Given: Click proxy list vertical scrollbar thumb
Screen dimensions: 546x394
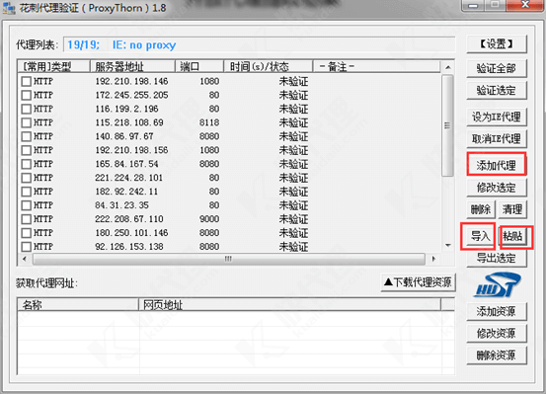Looking at the screenshot, I should tap(448, 125).
